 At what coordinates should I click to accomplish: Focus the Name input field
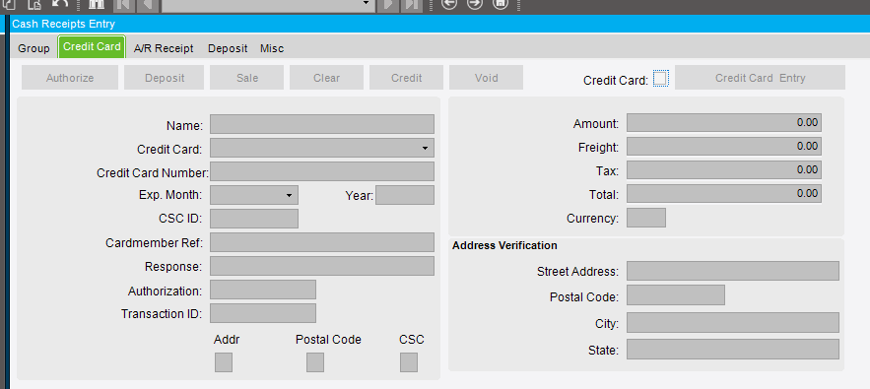coord(322,124)
